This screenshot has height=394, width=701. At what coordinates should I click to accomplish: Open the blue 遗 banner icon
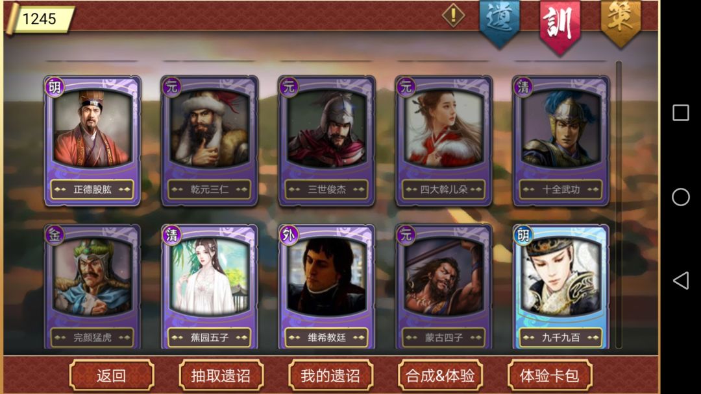pyautogui.click(x=499, y=22)
